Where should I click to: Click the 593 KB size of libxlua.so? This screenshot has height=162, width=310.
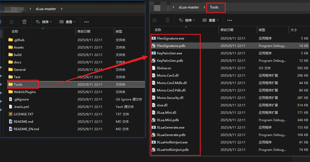click(x=303, y=68)
